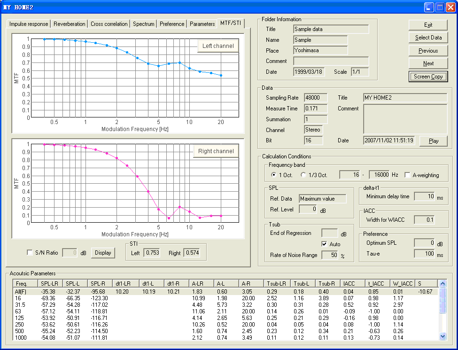Switch to the Impulse response tab
The height and width of the screenshot is (350, 458).
pyautogui.click(x=28, y=24)
